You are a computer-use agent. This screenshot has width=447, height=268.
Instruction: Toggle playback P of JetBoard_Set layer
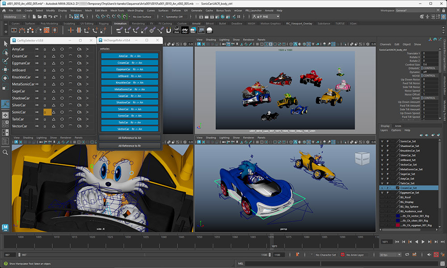click(x=388, y=160)
